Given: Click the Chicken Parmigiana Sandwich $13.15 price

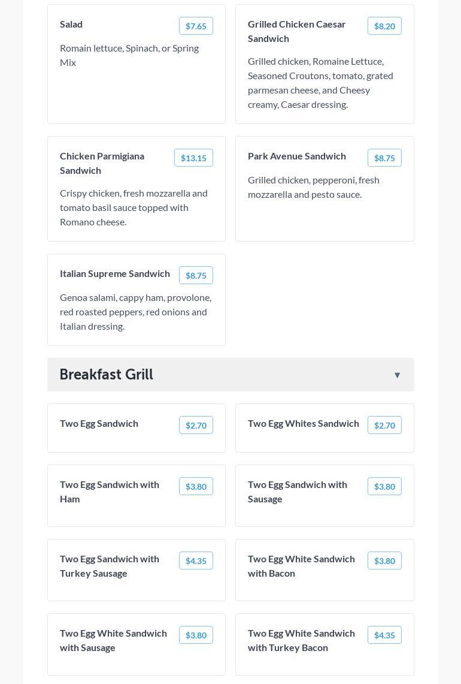Looking at the screenshot, I should [x=193, y=158].
